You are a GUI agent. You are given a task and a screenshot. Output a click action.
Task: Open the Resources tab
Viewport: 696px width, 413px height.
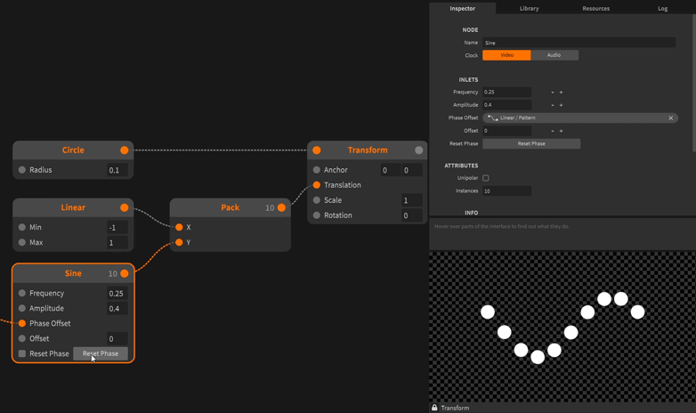pyautogui.click(x=595, y=8)
